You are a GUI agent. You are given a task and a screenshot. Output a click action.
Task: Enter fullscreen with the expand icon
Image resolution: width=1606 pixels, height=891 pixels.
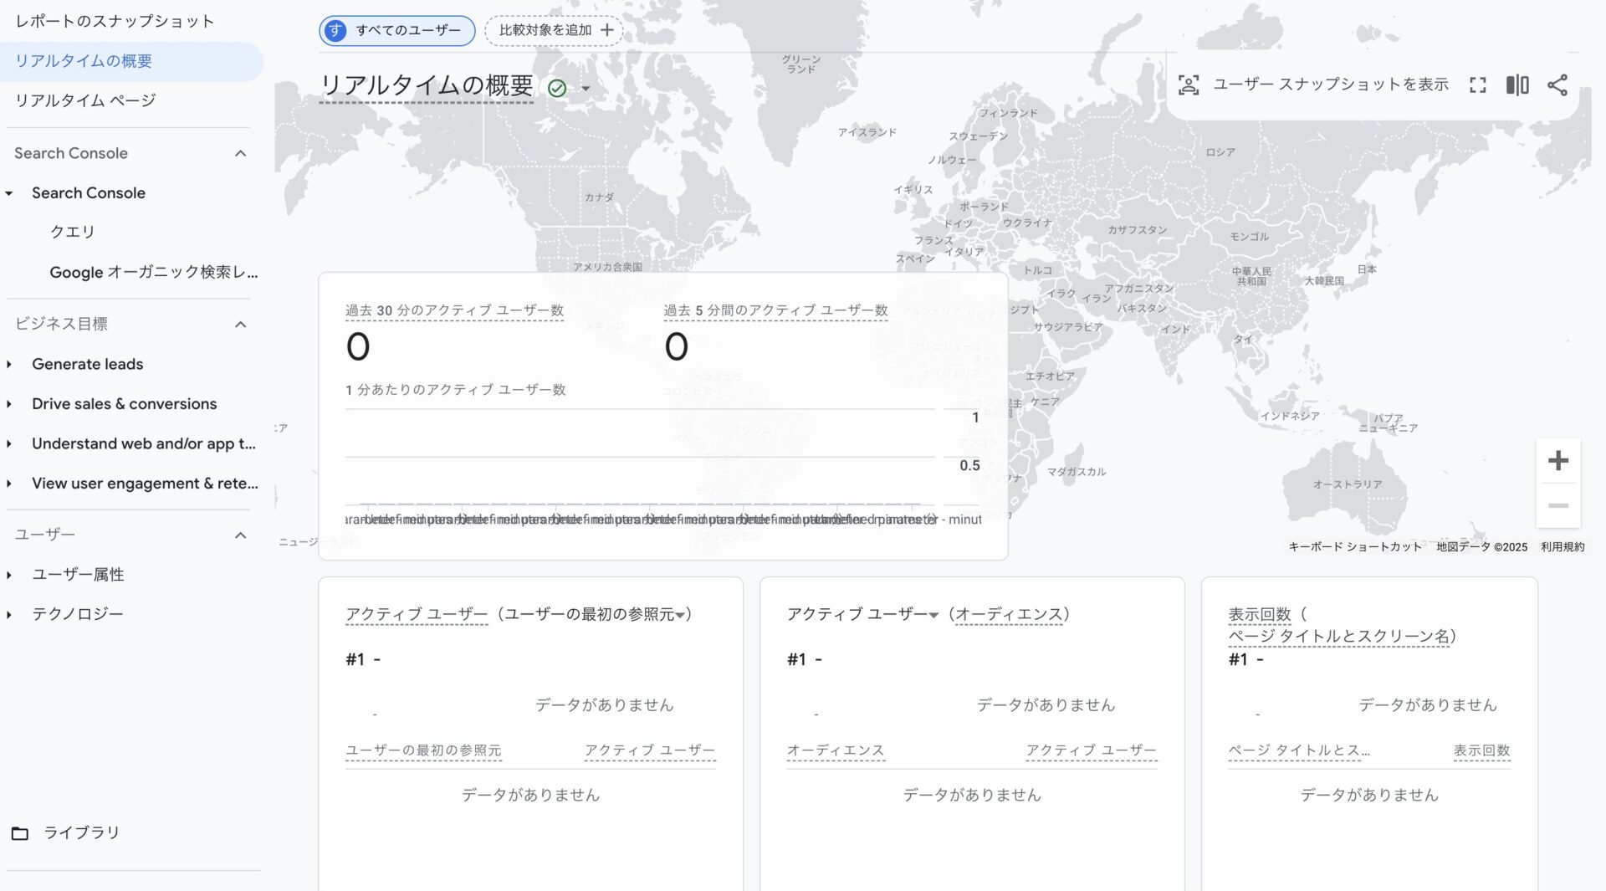click(x=1478, y=85)
